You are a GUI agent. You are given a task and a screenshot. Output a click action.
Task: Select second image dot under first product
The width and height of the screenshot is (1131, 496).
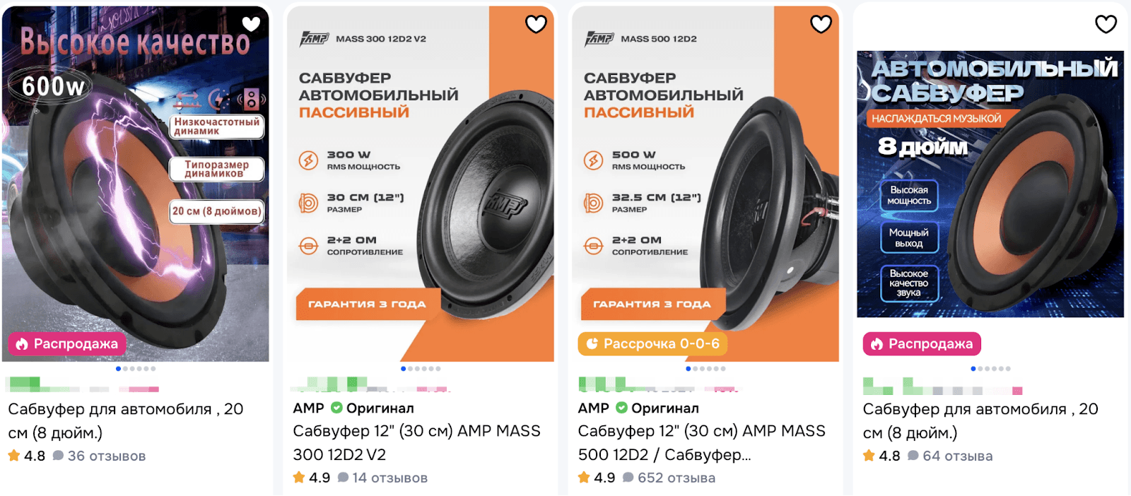(x=125, y=369)
